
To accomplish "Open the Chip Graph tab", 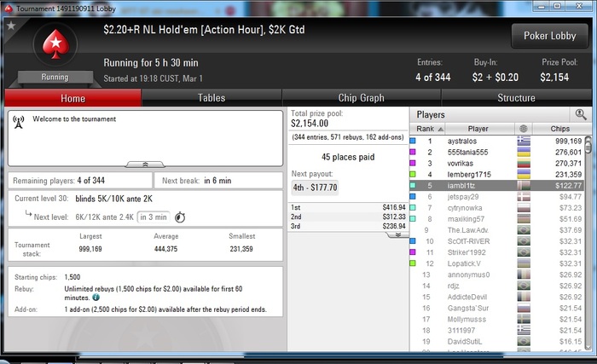I will [x=361, y=98].
